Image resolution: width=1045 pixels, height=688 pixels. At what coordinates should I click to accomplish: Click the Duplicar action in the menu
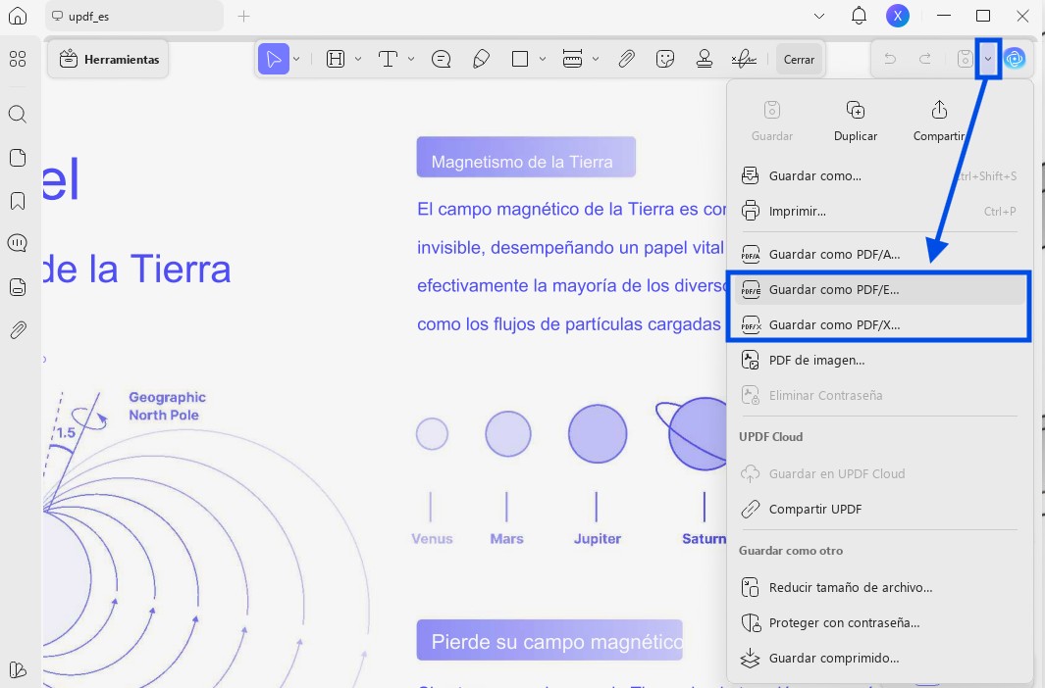point(855,120)
